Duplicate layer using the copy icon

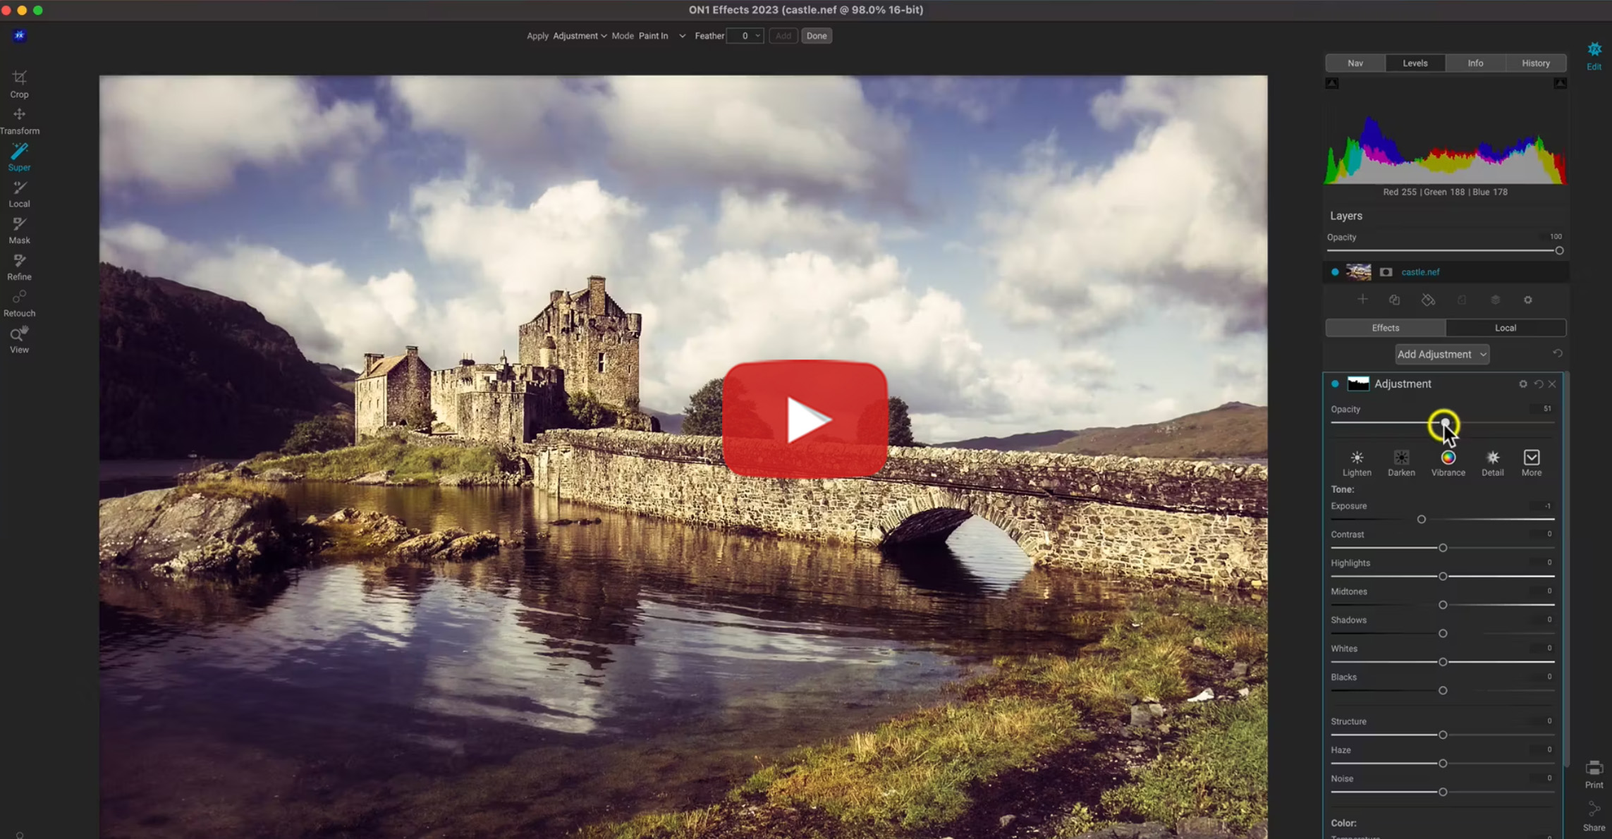(1394, 300)
